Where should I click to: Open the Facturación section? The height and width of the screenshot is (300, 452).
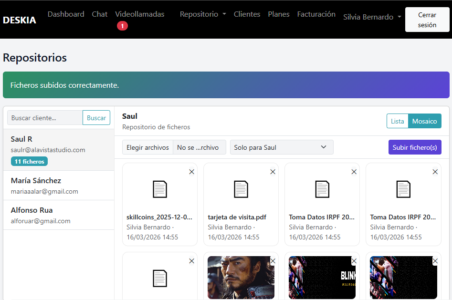[x=316, y=14]
